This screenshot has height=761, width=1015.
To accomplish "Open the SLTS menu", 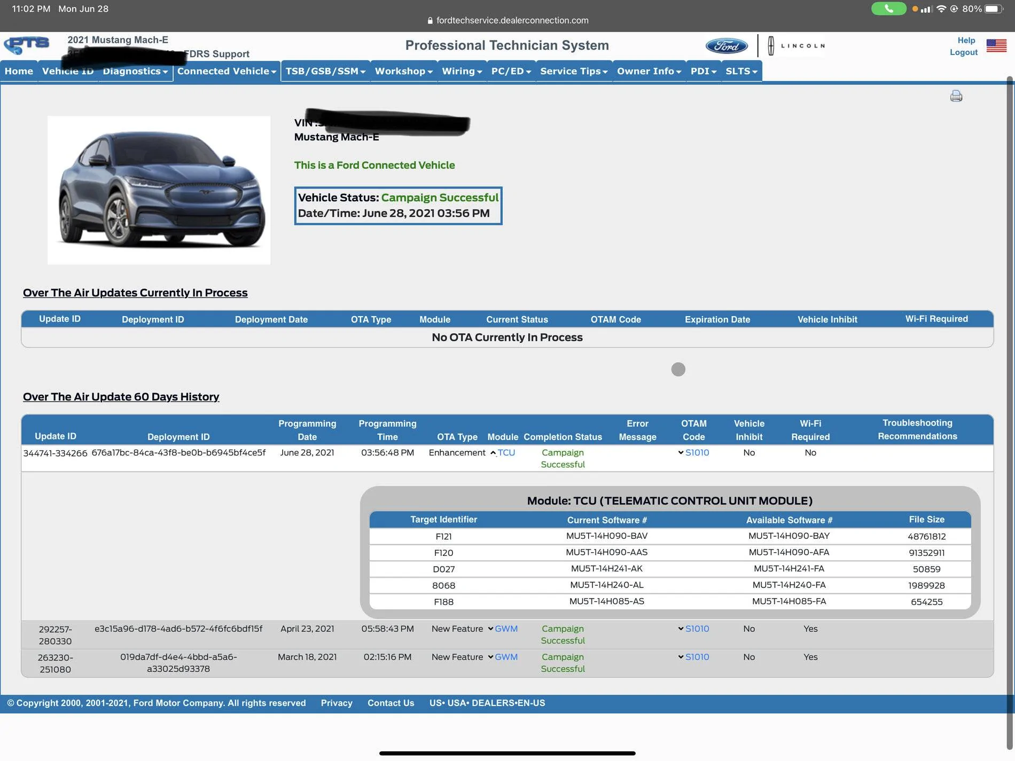I will tap(741, 71).
